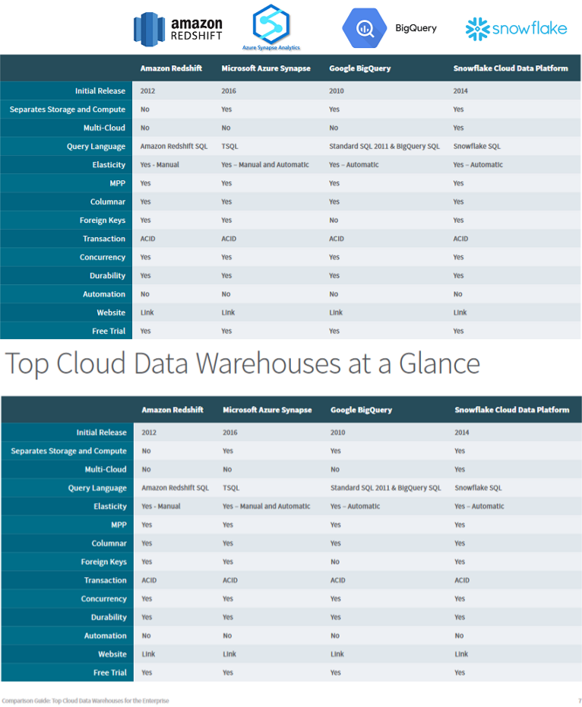
Task: Click Microsoft Azure Synapse header in upper table
Action: (266, 68)
